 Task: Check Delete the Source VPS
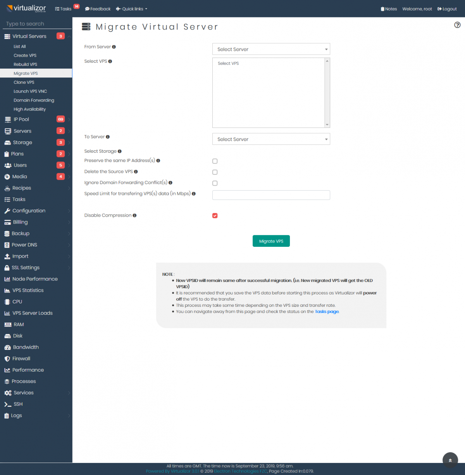215,172
